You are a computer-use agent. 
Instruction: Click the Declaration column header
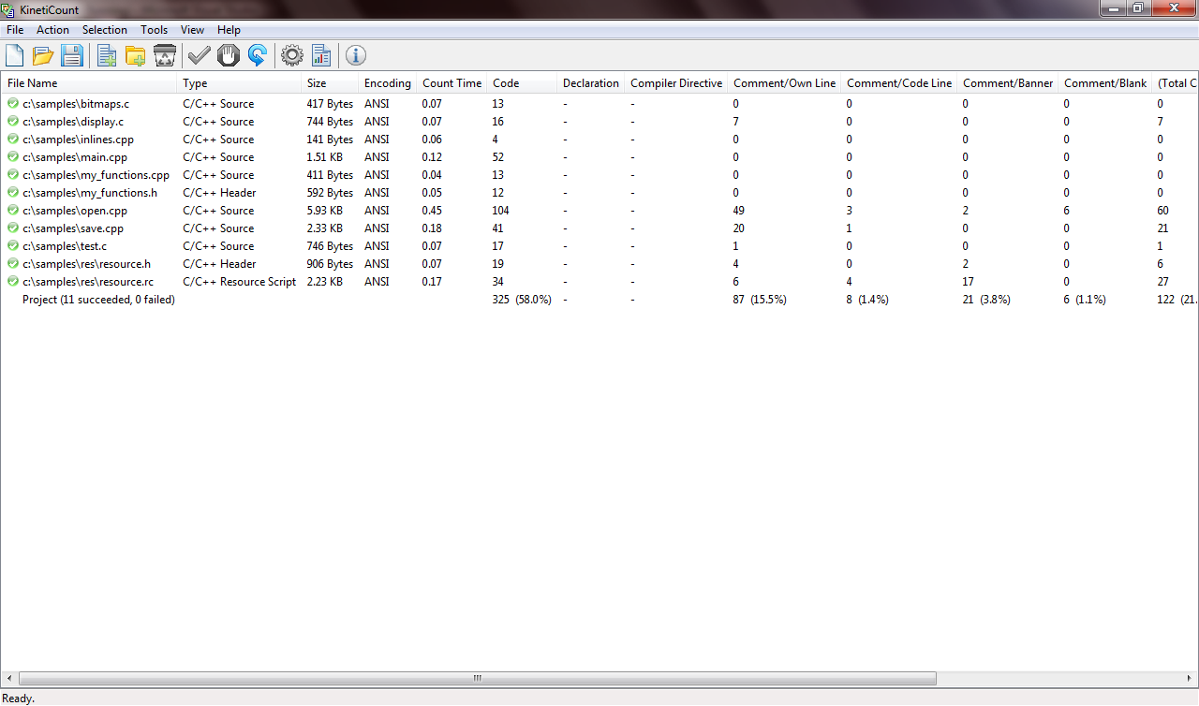point(591,83)
